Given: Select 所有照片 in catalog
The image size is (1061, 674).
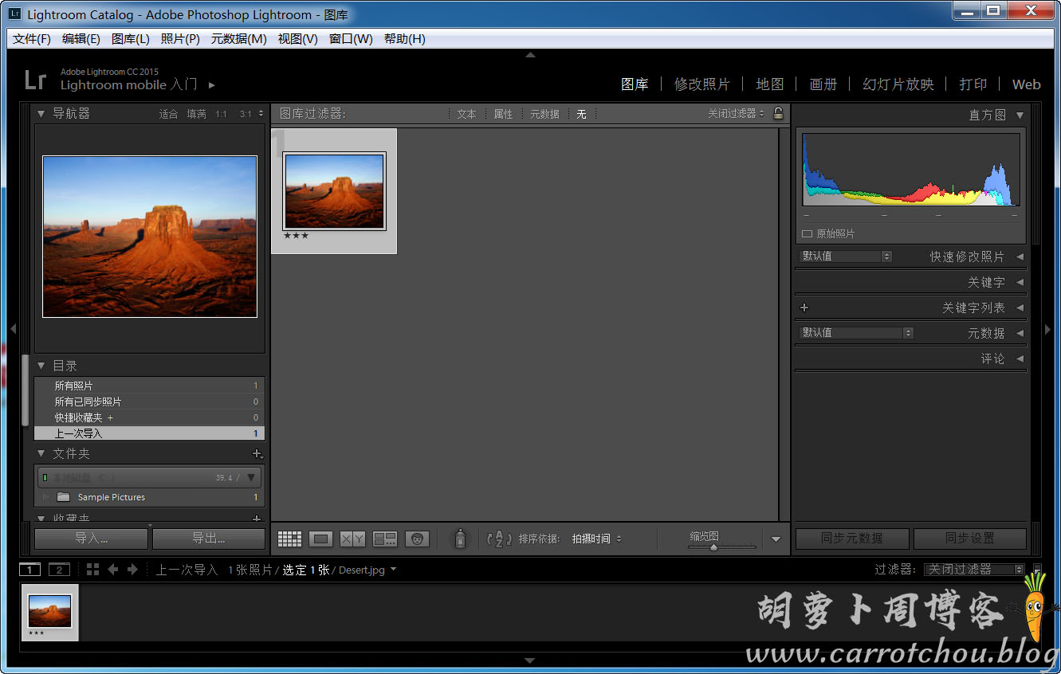Looking at the screenshot, I should (149, 386).
